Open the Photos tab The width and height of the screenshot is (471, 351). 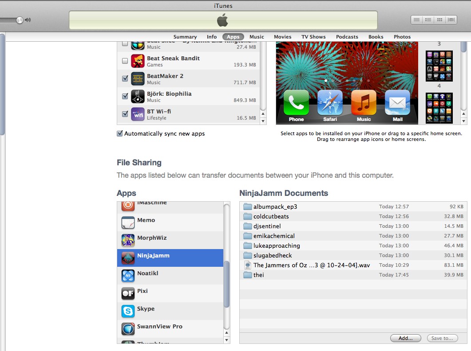[402, 37]
